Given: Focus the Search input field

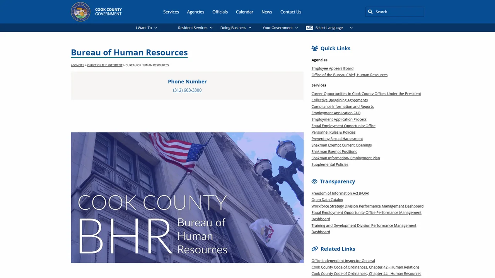Looking at the screenshot, I should (x=394, y=12).
